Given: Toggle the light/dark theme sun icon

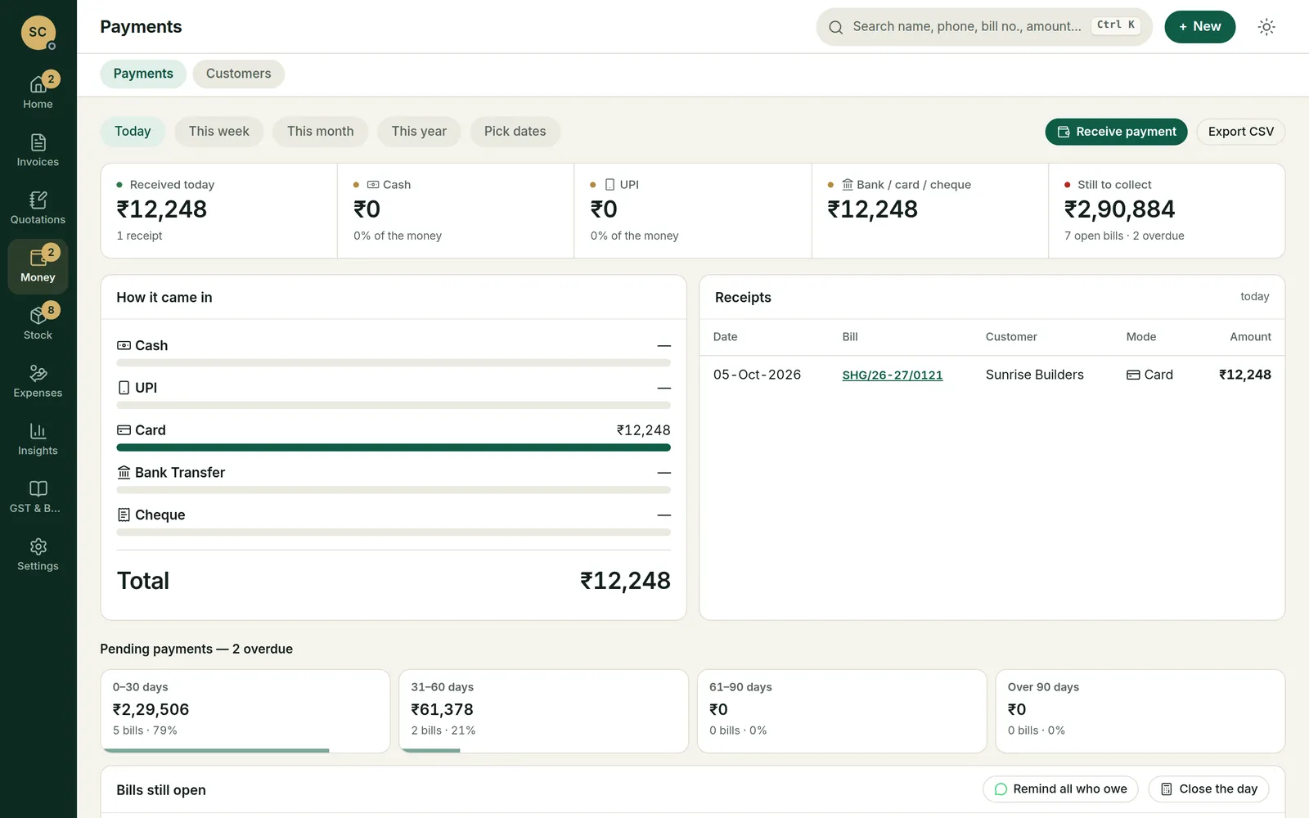Looking at the screenshot, I should (x=1266, y=27).
